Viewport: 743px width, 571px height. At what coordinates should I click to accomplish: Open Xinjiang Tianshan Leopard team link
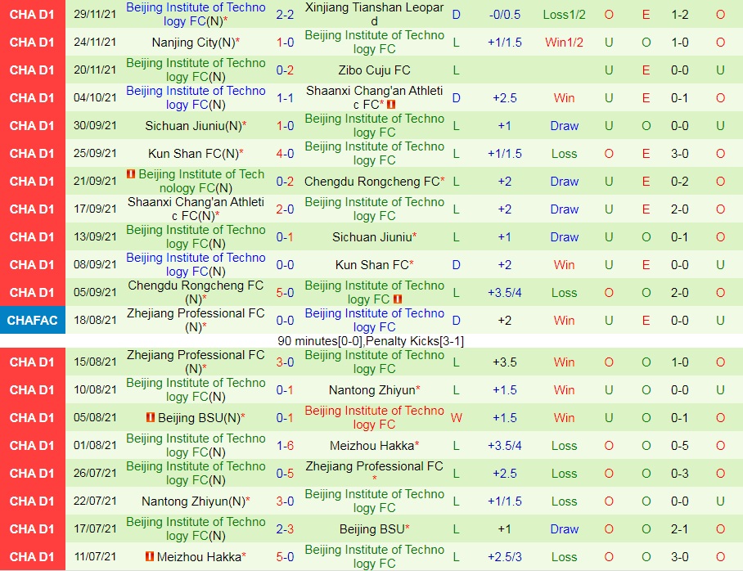coord(374,14)
